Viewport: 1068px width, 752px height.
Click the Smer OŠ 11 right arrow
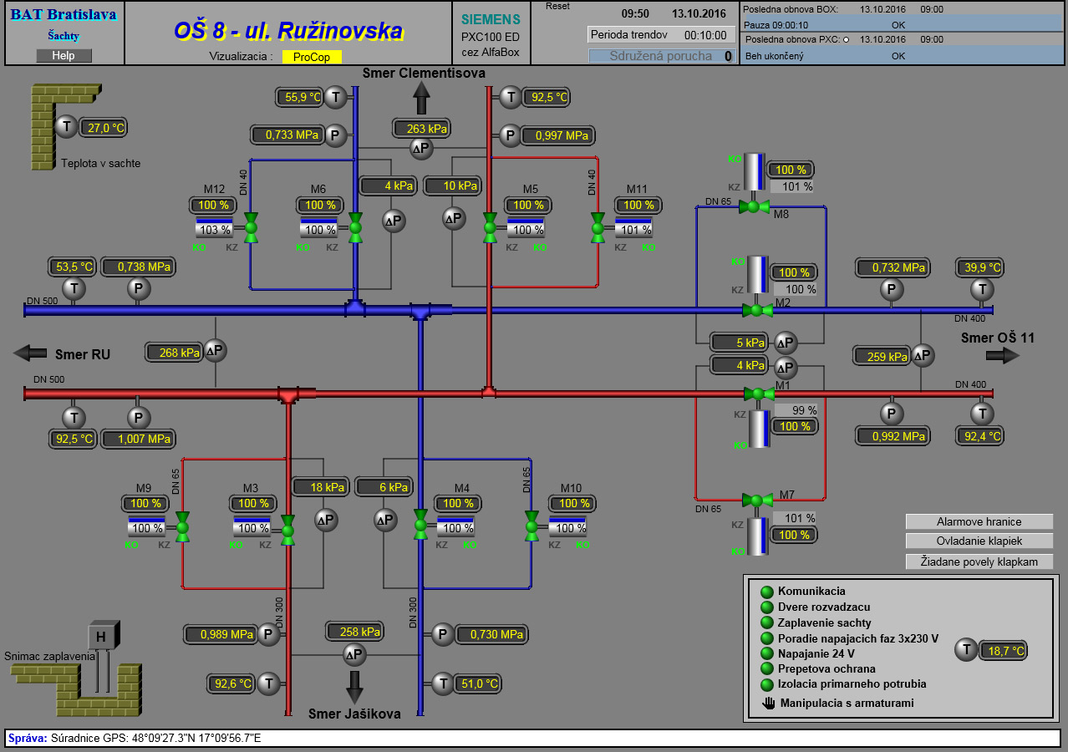point(1003,355)
